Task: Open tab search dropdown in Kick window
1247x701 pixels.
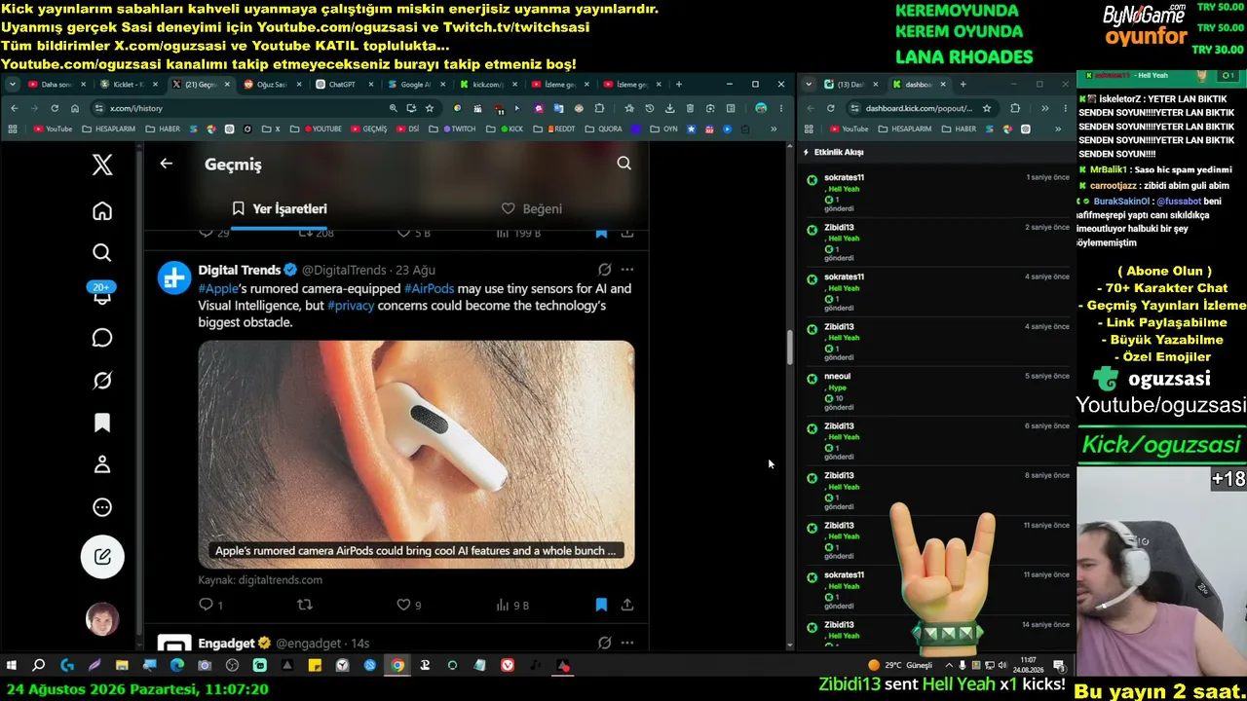Action: pyautogui.click(x=809, y=85)
